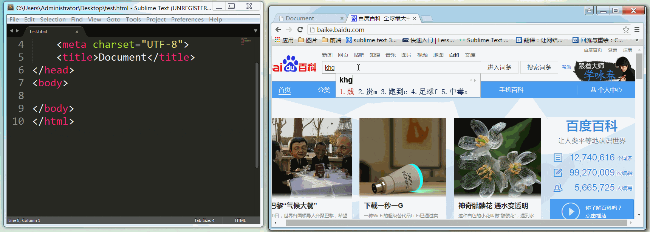Go back with Chrome's back arrow
Screen dimensions: 650x232
click(278, 29)
